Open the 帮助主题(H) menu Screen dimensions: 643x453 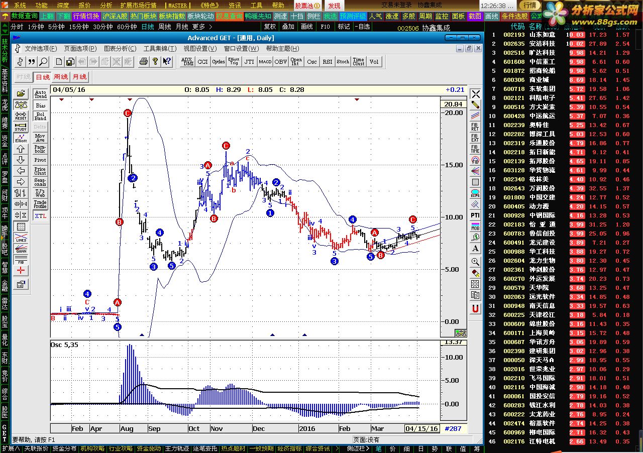click(x=282, y=49)
